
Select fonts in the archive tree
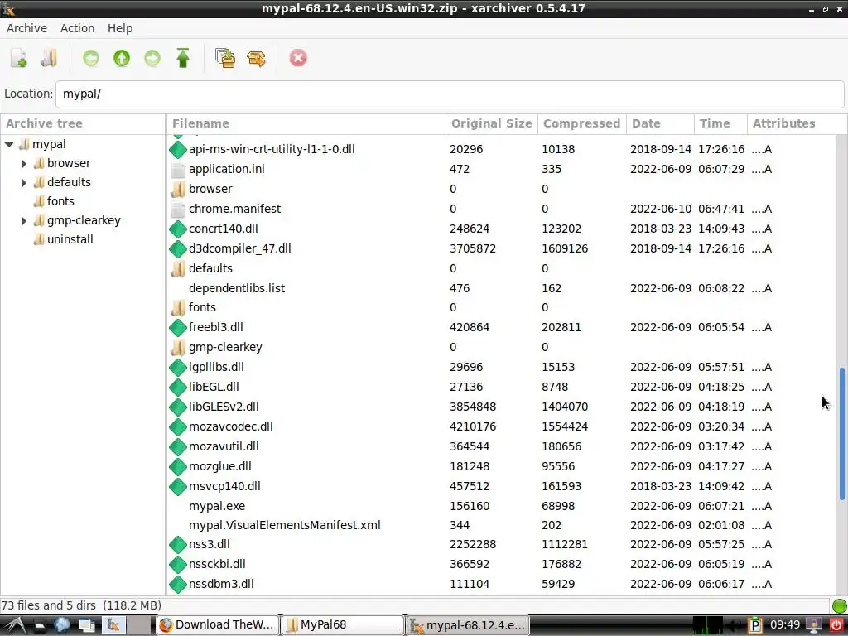coord(60,202)
